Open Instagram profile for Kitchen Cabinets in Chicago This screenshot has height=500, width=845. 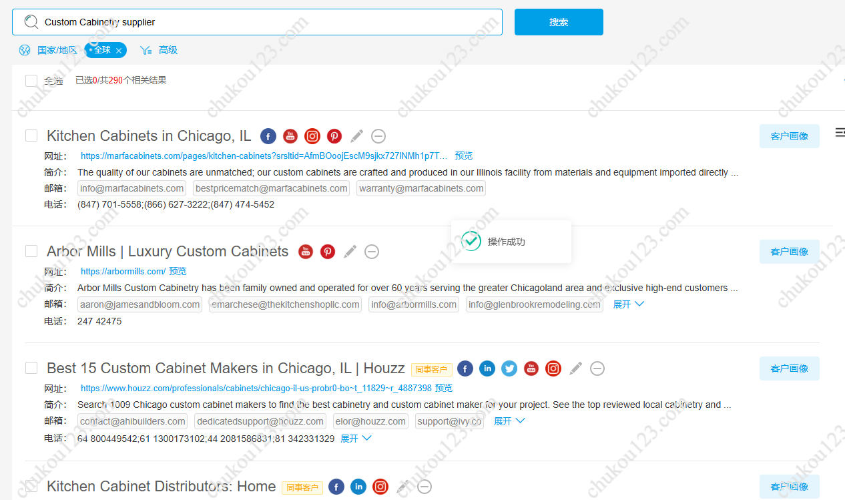312,136
